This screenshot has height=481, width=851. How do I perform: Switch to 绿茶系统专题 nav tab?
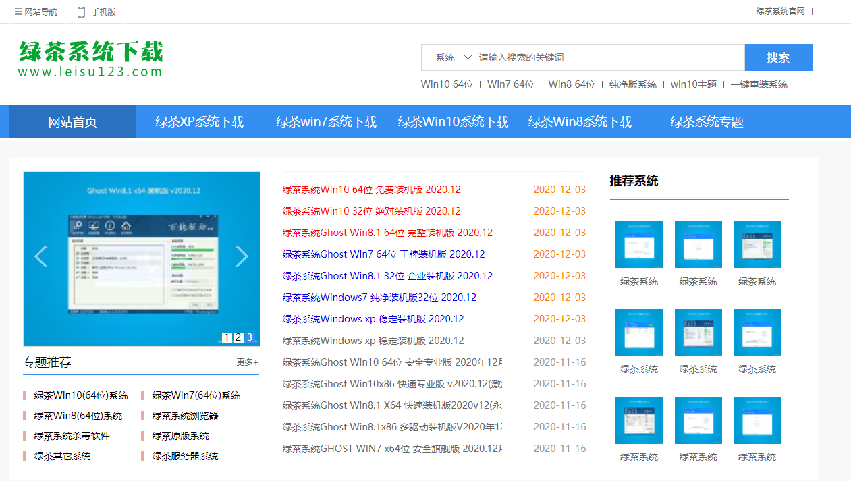point(707,122)
